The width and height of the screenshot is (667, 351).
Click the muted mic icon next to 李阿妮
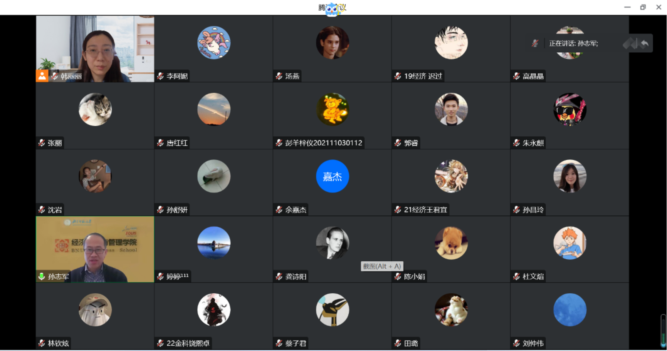tap(160, 76)
